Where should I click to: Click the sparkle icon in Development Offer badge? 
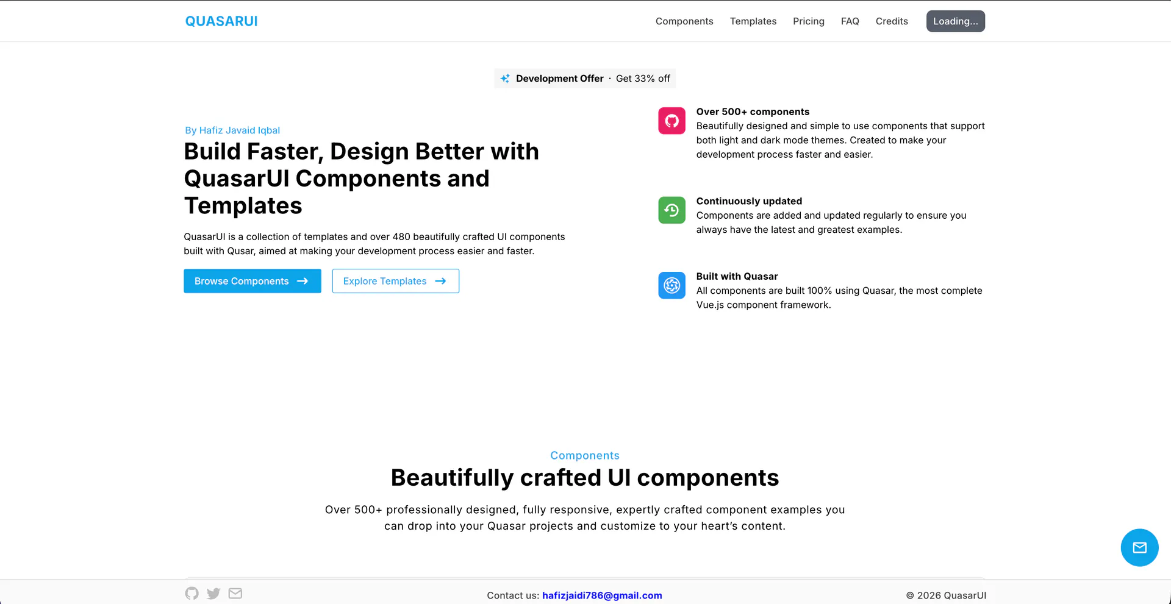click(x=505, y=79)
